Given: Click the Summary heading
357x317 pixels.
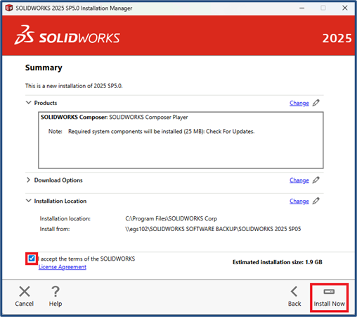Looking at the screenshot, I should pos(44,68).
